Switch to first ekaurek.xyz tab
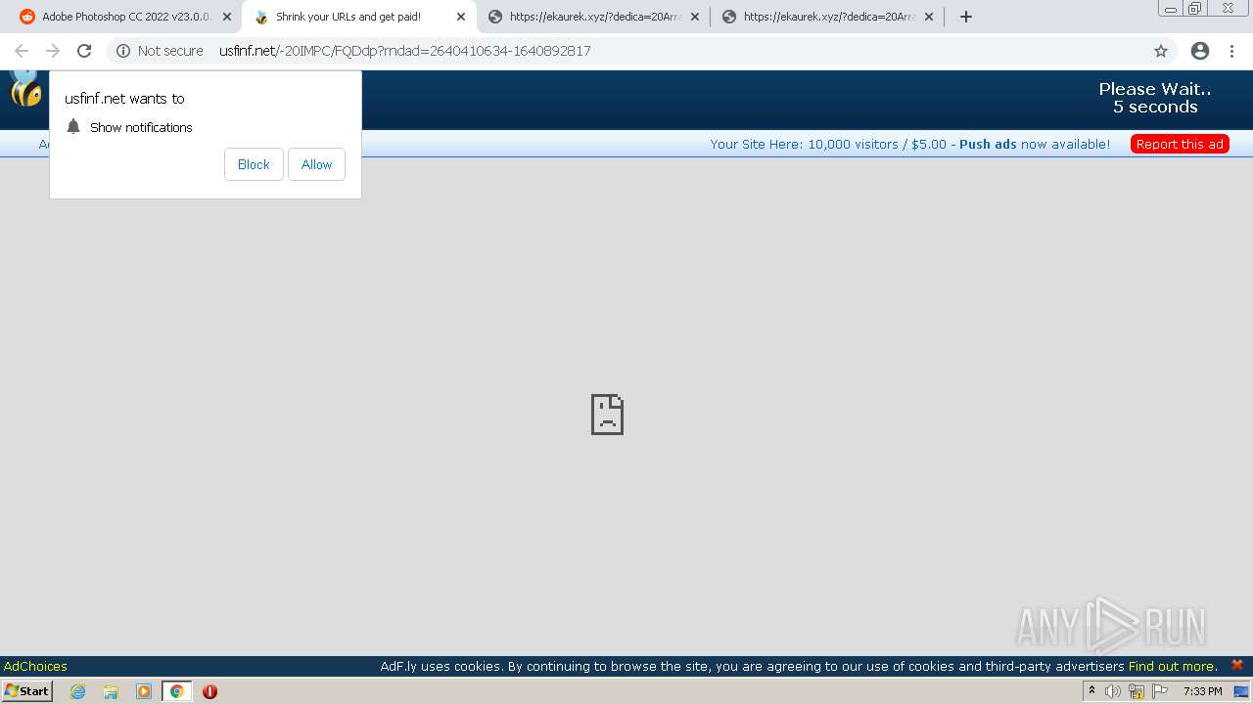 pyautogui.click(x=594, y=17)
